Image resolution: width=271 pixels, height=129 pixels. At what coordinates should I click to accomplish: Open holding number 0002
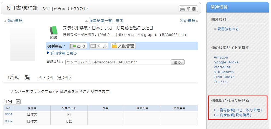(x=9, y=121)
